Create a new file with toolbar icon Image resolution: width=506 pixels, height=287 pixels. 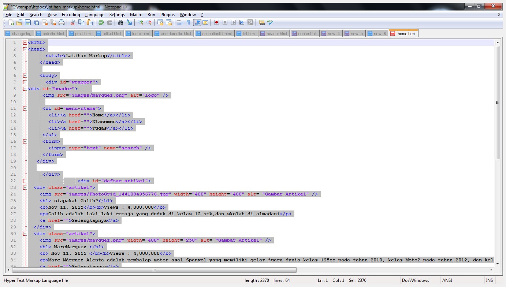pyautogui.click(x=11, y=22)
